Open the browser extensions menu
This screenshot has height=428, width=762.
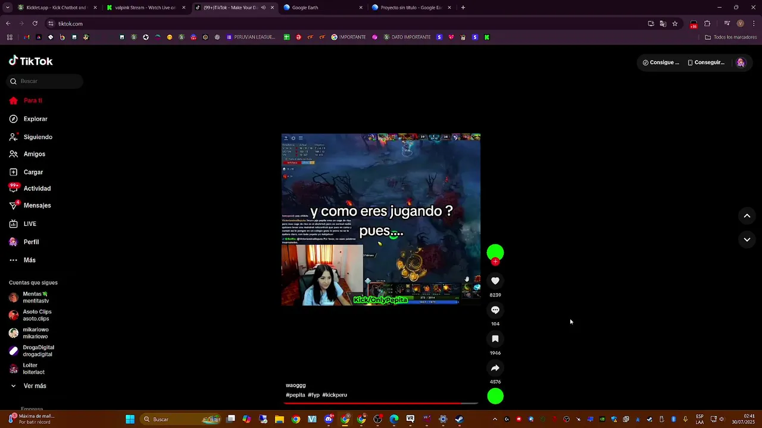pos(707,24)
